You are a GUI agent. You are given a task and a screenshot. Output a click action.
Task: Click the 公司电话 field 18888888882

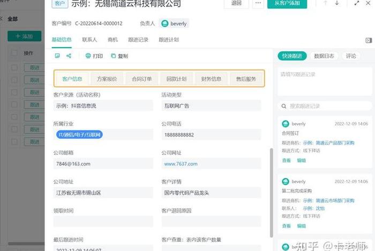click(211, 135)
